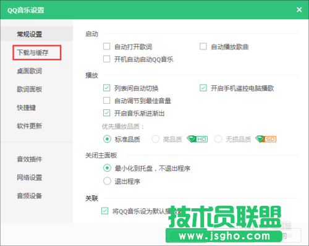Click the orange SQ diamond badge
Image resolution: width=309 pixels, height=246 pixels.
pos(266,139)
